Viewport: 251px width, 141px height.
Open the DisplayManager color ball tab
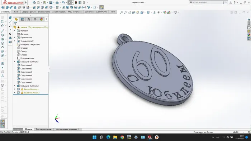[x=41, y=19]
